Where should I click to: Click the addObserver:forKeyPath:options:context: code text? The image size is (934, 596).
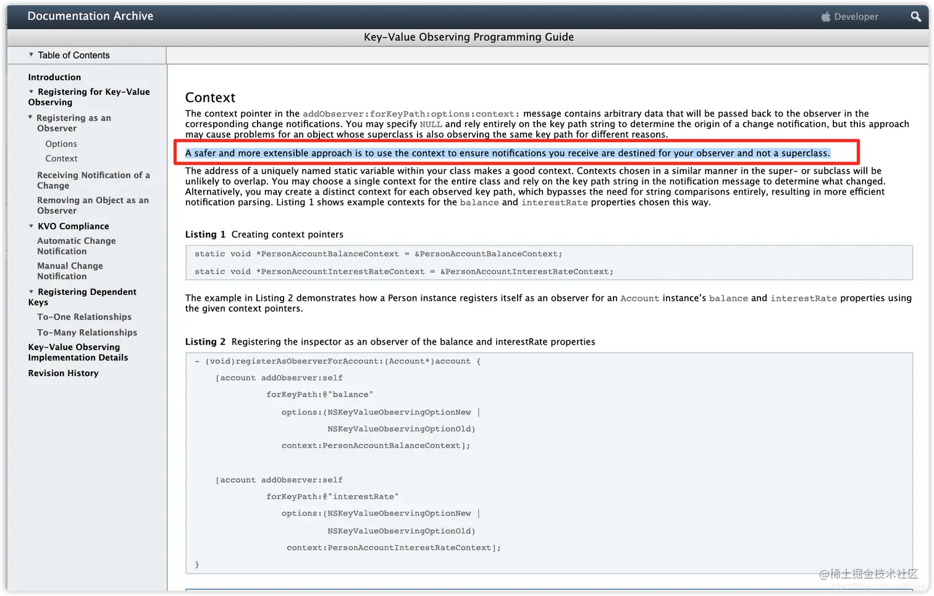[x=411, y=114]
